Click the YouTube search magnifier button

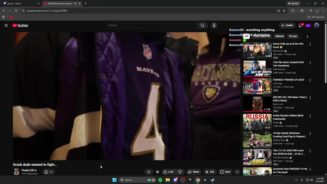(x=202, y=25)
